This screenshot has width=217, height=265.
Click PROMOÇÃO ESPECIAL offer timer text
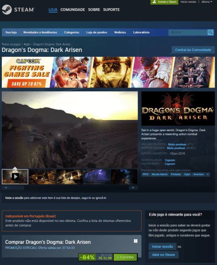[40, 248]
